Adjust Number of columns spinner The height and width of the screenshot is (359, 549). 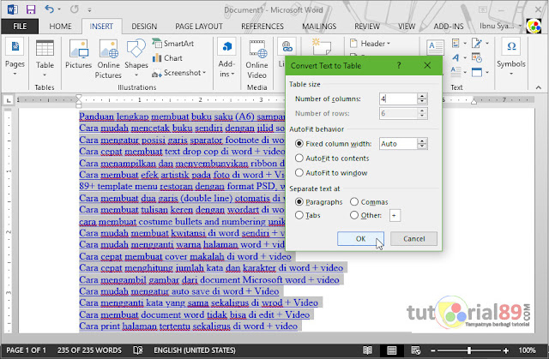[x=422, y=99]
